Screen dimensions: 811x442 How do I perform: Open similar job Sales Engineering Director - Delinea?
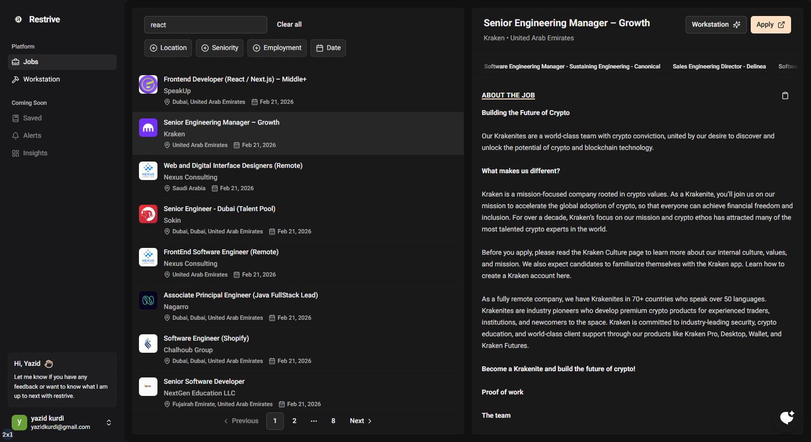coord(719,67)
